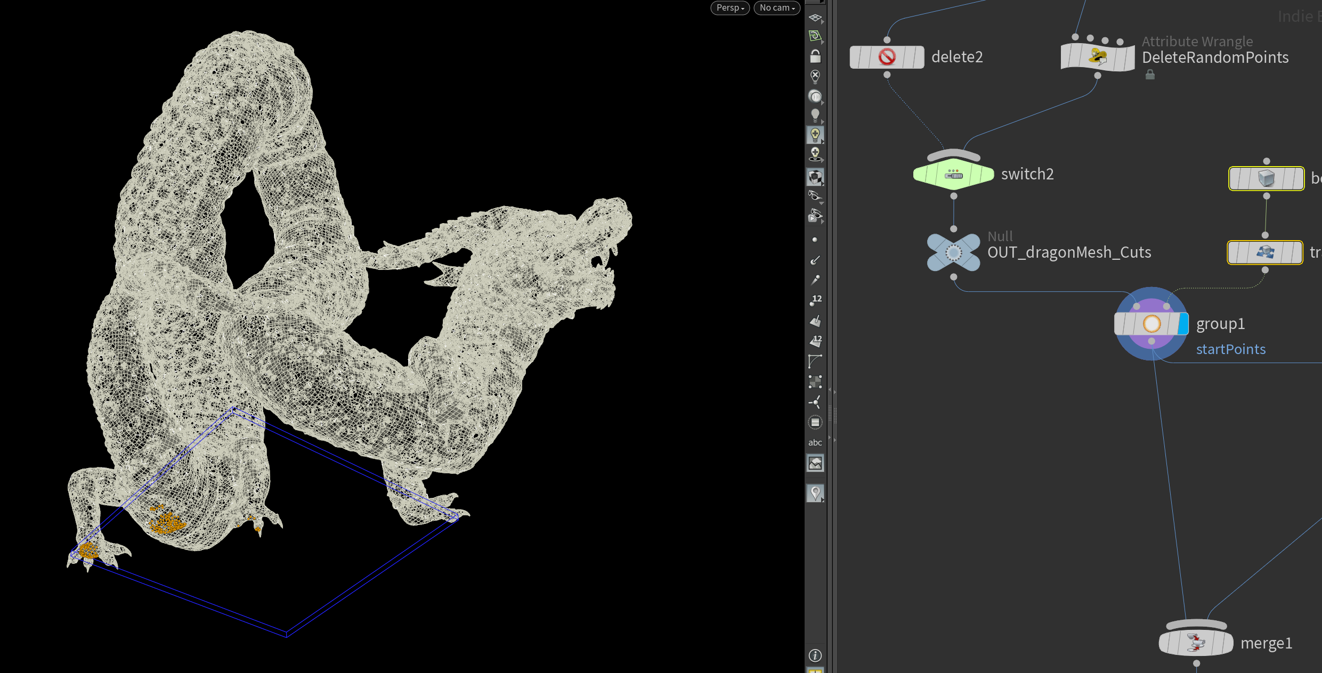Click the input connector of delete2

click(x=887, y=40)
